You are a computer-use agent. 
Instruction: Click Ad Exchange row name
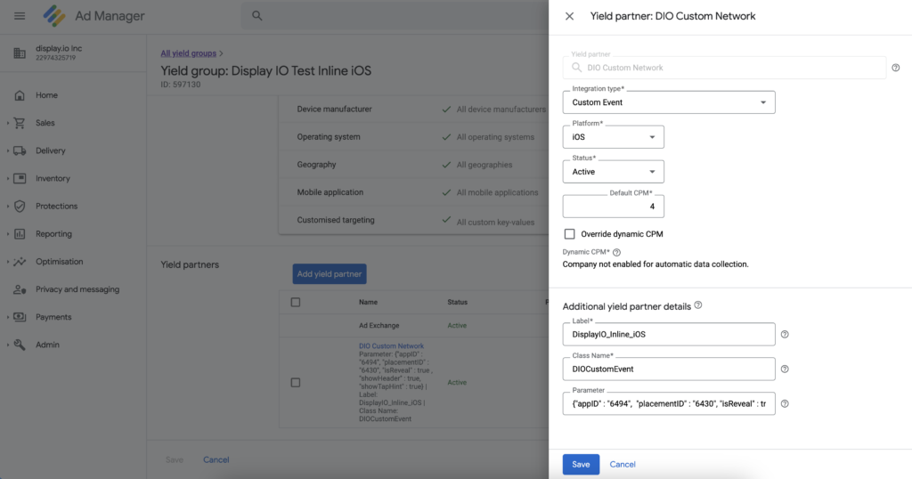(379, 326)
